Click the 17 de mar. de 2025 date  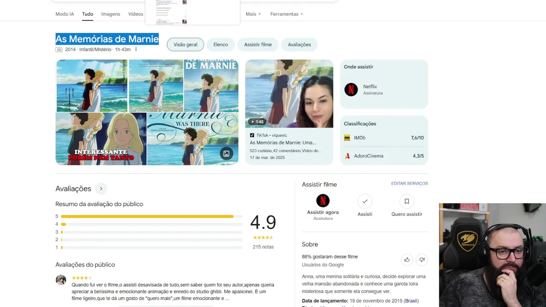click(x=267, y=157)
